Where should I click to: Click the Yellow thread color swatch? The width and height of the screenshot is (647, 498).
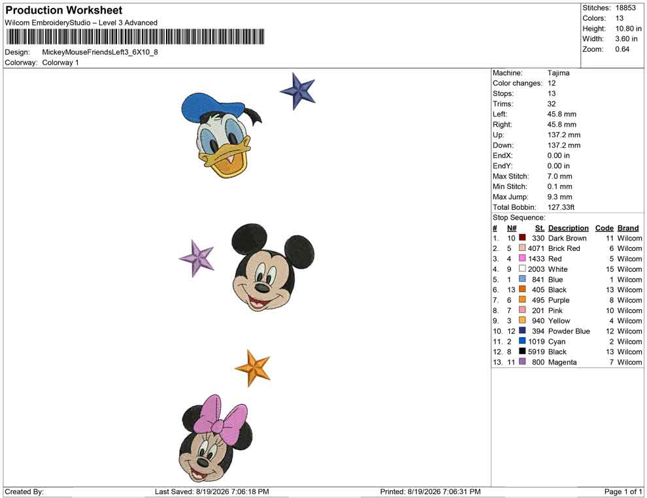pyautogui.click(x=522, y=320)
